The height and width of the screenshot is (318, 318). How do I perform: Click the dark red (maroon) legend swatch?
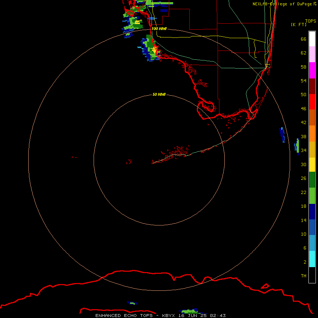[312, 86]
